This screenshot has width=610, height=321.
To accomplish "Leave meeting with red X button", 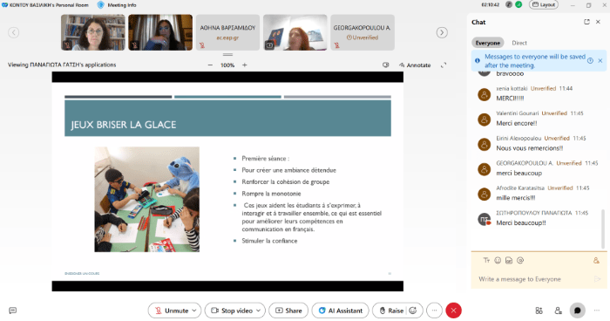I will 453,311.
